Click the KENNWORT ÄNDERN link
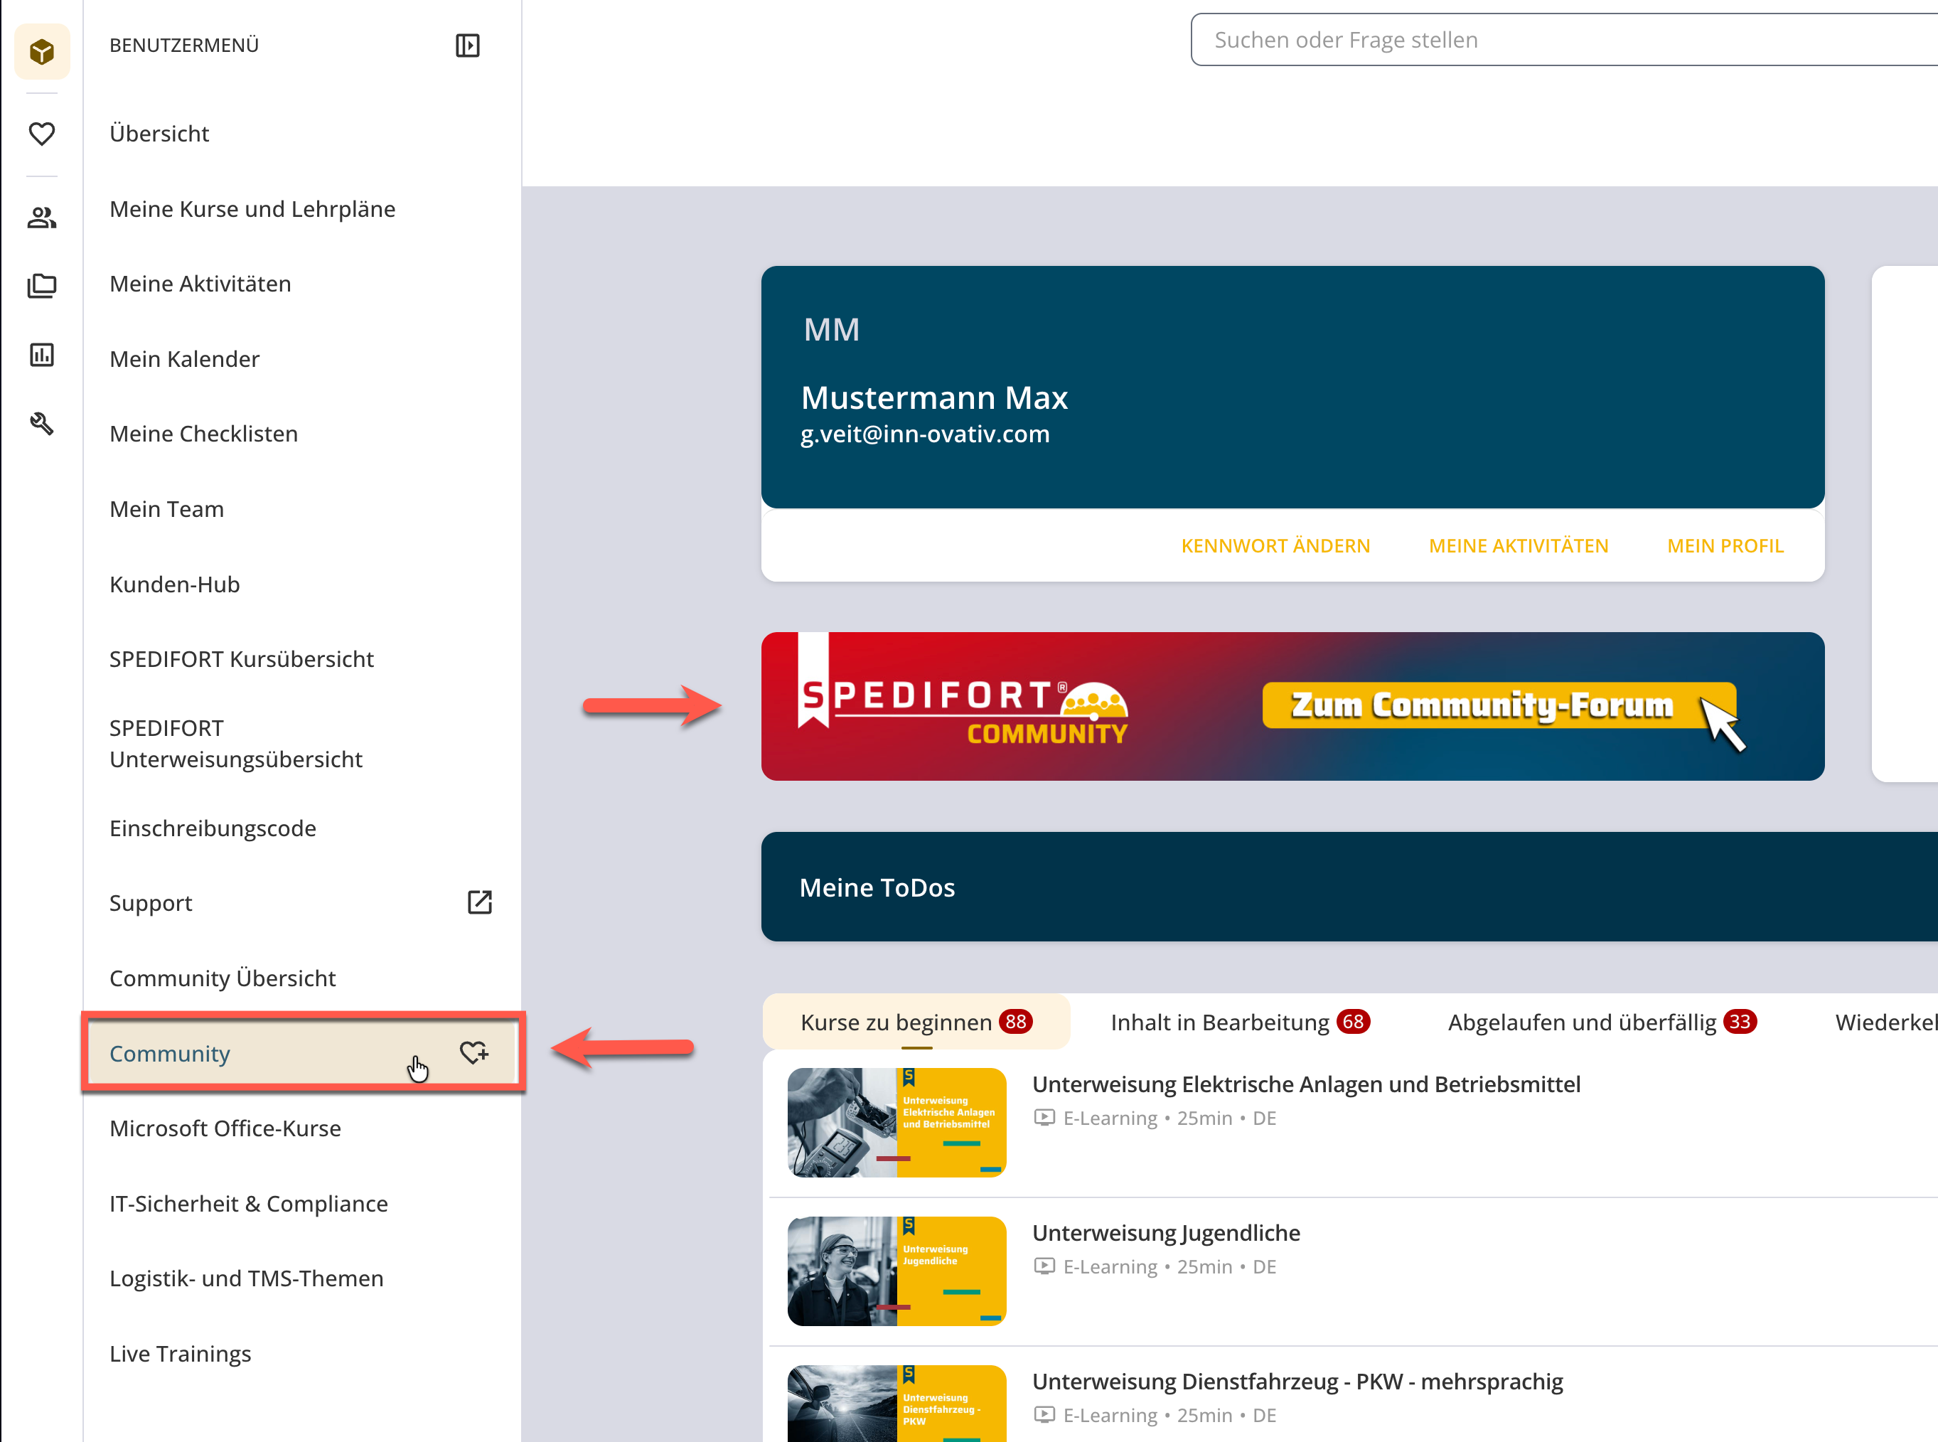The height and width of the screenshot is (1442, 1938). point(1275,545)
